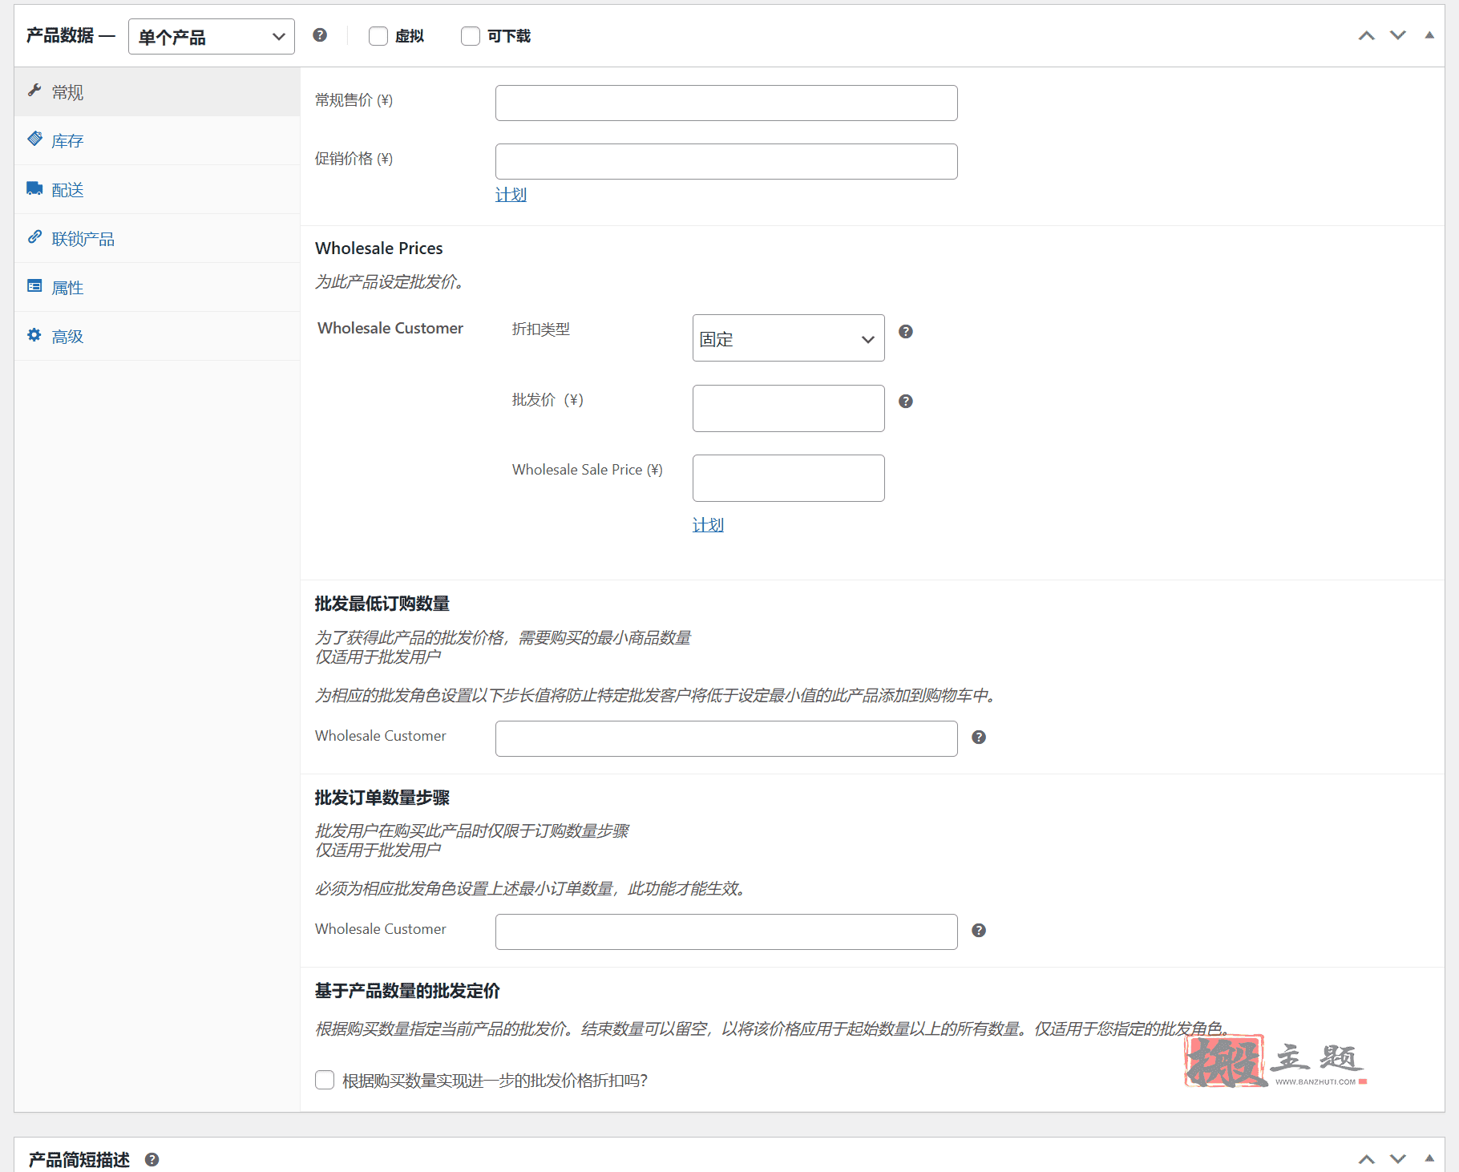The height and width of the screenshot is (1172, 1459).
Task: Click help icon for minimum order quantity field
Action: pos(979,738)
